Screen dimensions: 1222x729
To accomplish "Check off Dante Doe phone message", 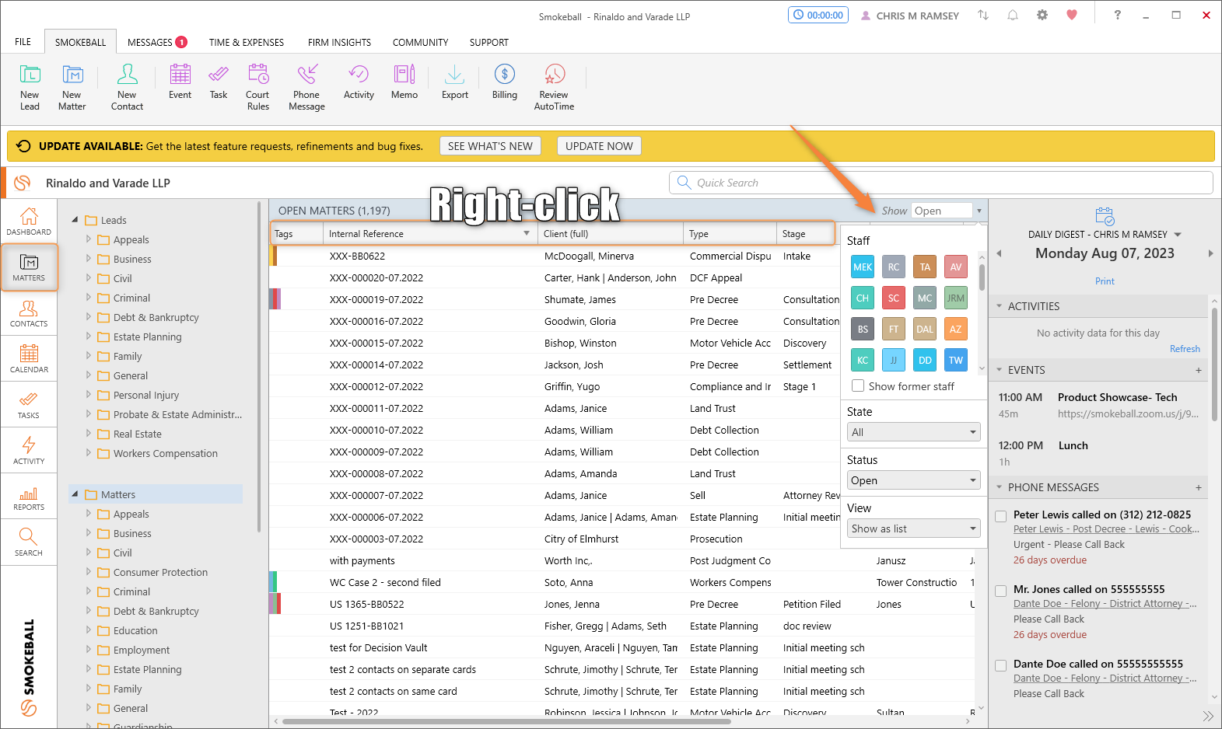I will click(1001, 665).
